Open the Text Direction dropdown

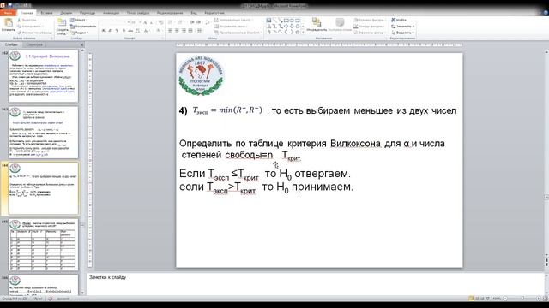coord(232,20)
